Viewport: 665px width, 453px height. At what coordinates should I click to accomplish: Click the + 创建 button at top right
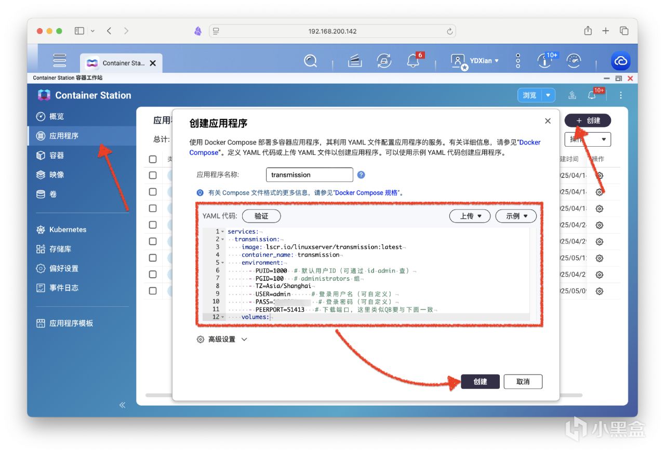pos(588,120)
